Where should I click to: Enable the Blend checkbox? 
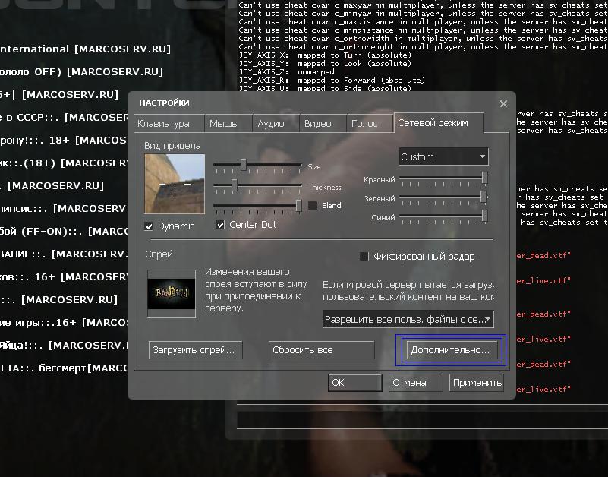312,206
